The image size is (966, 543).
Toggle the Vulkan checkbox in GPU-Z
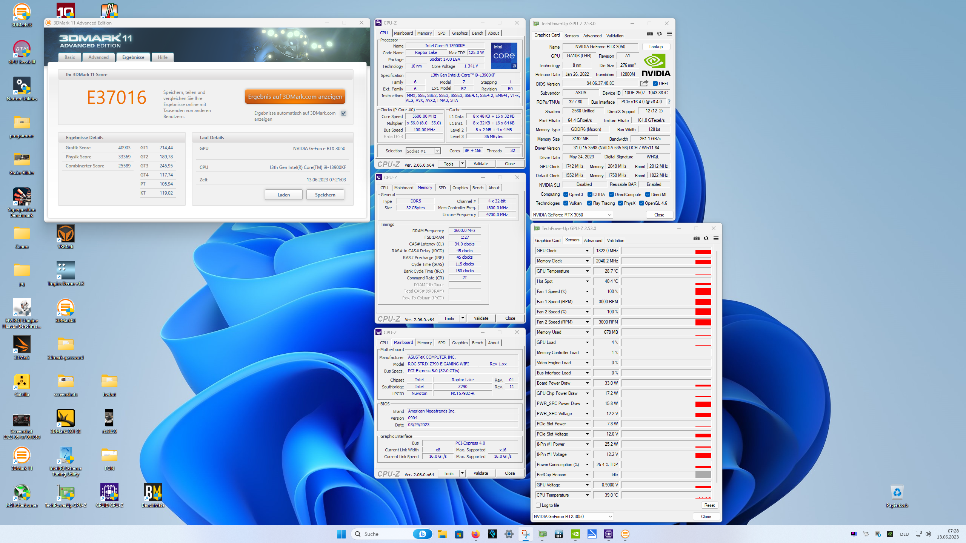pyautogui.click(x=566, y=203)
